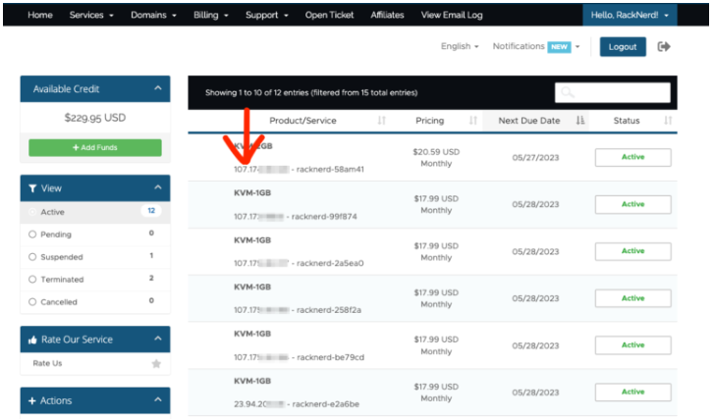Open the English language dropdown
The image size is (714, 419).
click(460, 47)
